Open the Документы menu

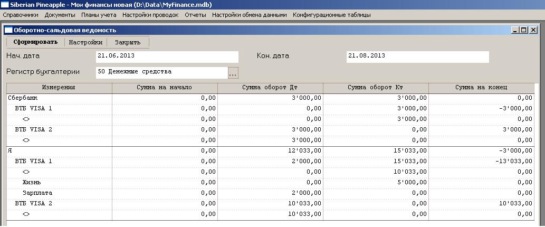click(60, 15)
